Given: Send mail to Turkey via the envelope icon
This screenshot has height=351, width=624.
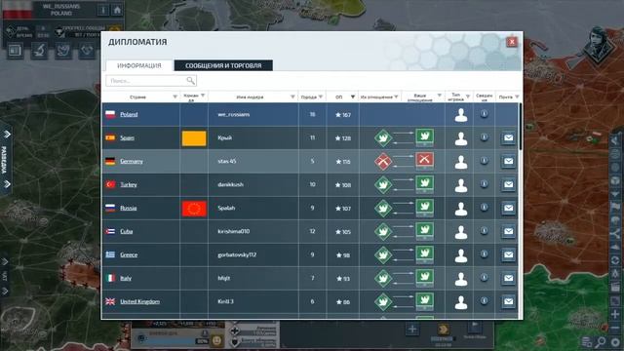Looking at the screenshot, I should point(508,184).
